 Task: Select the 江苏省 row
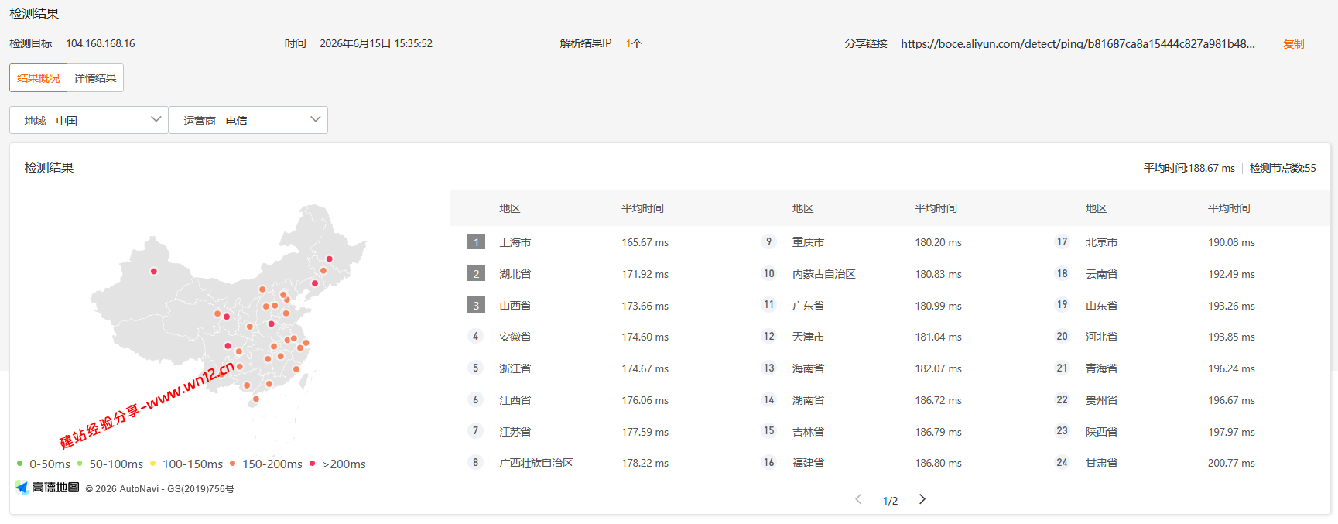pos(597,432)
